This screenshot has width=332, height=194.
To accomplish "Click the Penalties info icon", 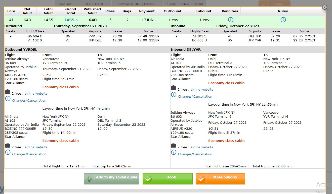I will point(231,20).
